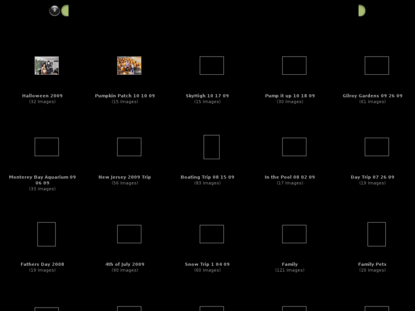This screenshot has height=311, width=415.
Task: Click the New Jersey 2009 Trip title
Action: pos(124,177)
